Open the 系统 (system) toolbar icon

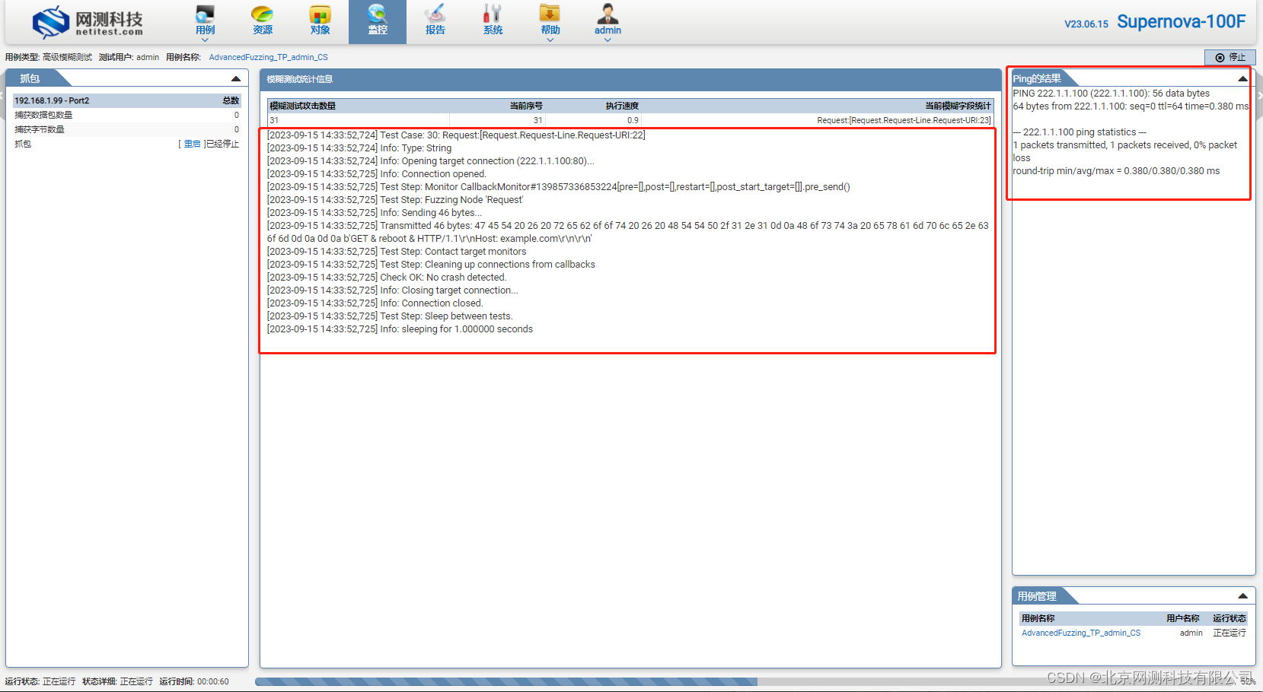click(x=493, y=21)
